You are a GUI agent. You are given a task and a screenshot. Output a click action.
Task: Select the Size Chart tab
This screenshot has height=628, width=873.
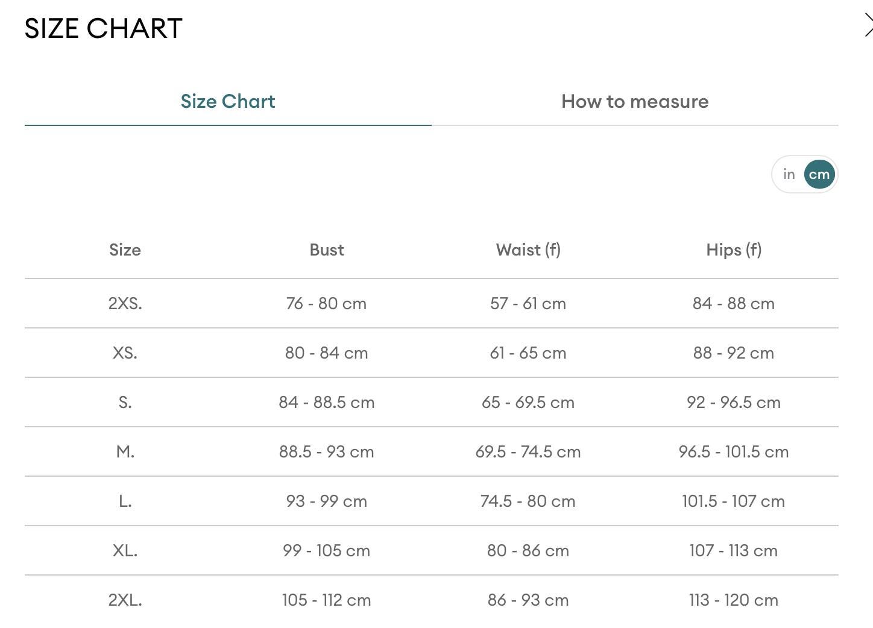(x=228, y=101)
